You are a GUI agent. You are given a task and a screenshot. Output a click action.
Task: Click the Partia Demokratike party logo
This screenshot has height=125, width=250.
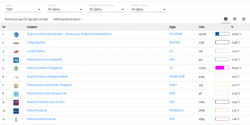16,35
